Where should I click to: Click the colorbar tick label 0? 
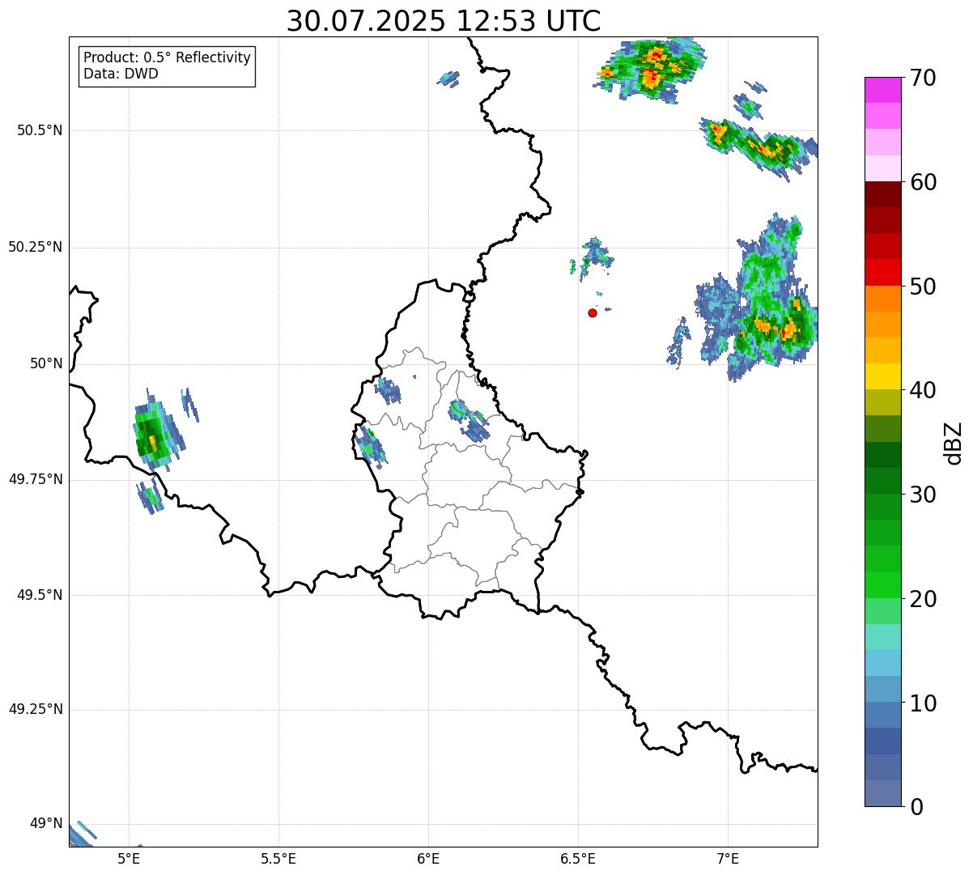point(916,807)
